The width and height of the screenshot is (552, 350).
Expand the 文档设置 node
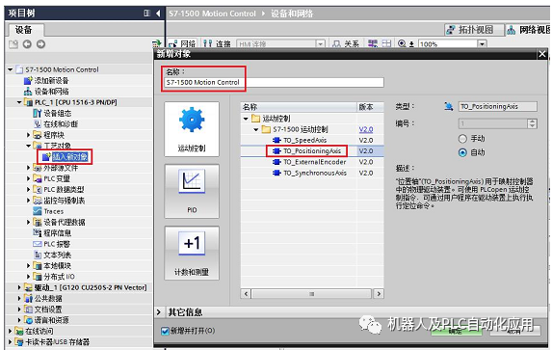pos(19,310)
